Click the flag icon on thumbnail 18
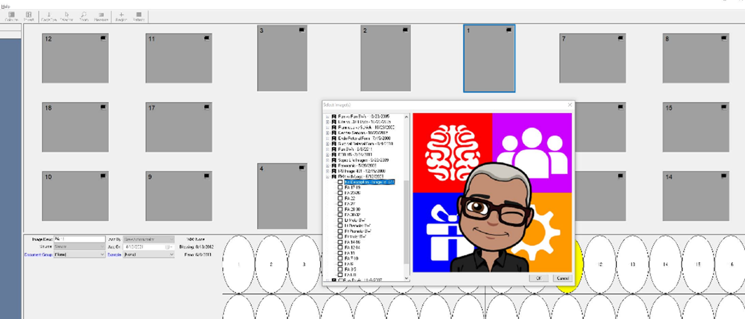The image size is (745, 319). pos(103,107)
